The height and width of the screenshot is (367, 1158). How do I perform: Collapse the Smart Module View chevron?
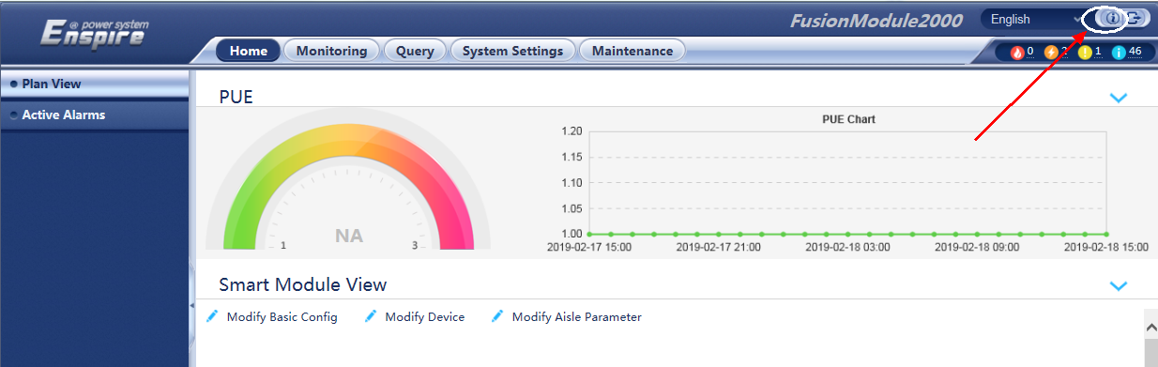coord(1118,285)
